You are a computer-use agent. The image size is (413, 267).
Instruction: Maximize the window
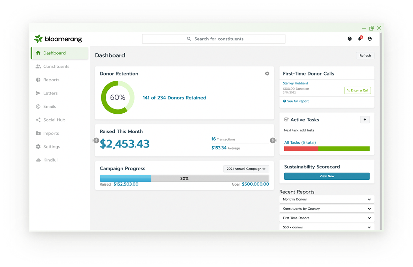tap(371, 28)
